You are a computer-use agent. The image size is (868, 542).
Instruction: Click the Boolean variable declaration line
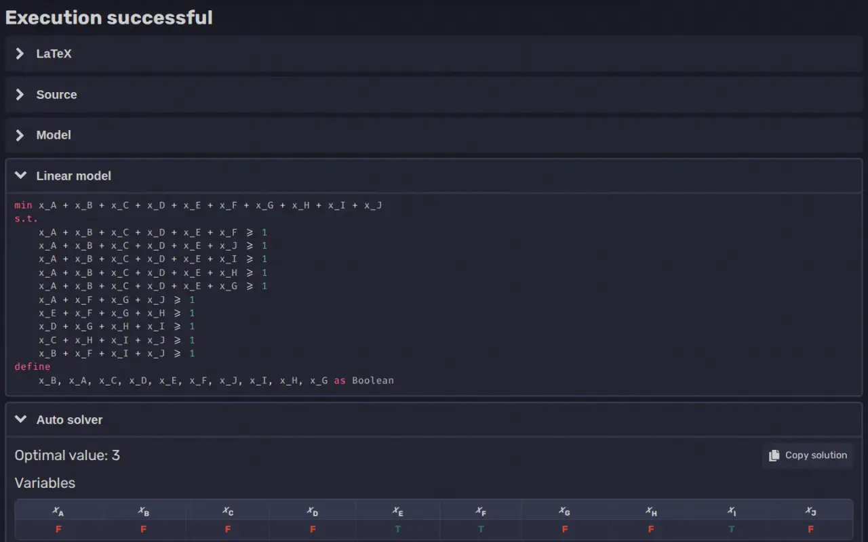pyautogui.click(x=216, y=381)
